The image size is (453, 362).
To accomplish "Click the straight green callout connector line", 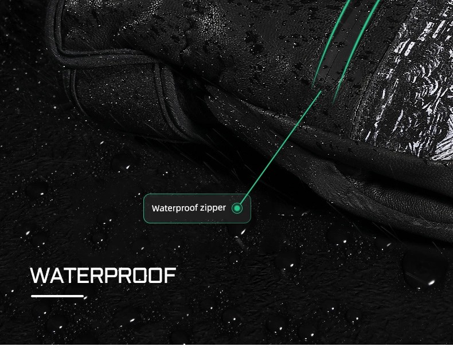I will pos(280,148).
